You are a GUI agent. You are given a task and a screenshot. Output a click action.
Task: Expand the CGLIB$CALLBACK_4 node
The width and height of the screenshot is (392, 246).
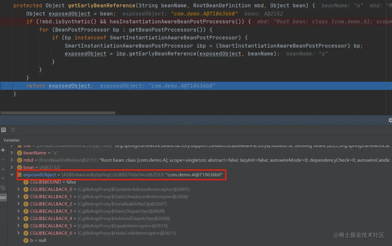(x=18, y=218)
